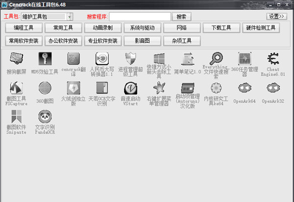294x202 pixels.
Task: Launch 截图软件 Snipaste
Action: (17, 116)
